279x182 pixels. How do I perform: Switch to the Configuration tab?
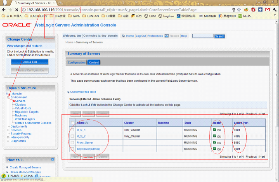point(76,62)
